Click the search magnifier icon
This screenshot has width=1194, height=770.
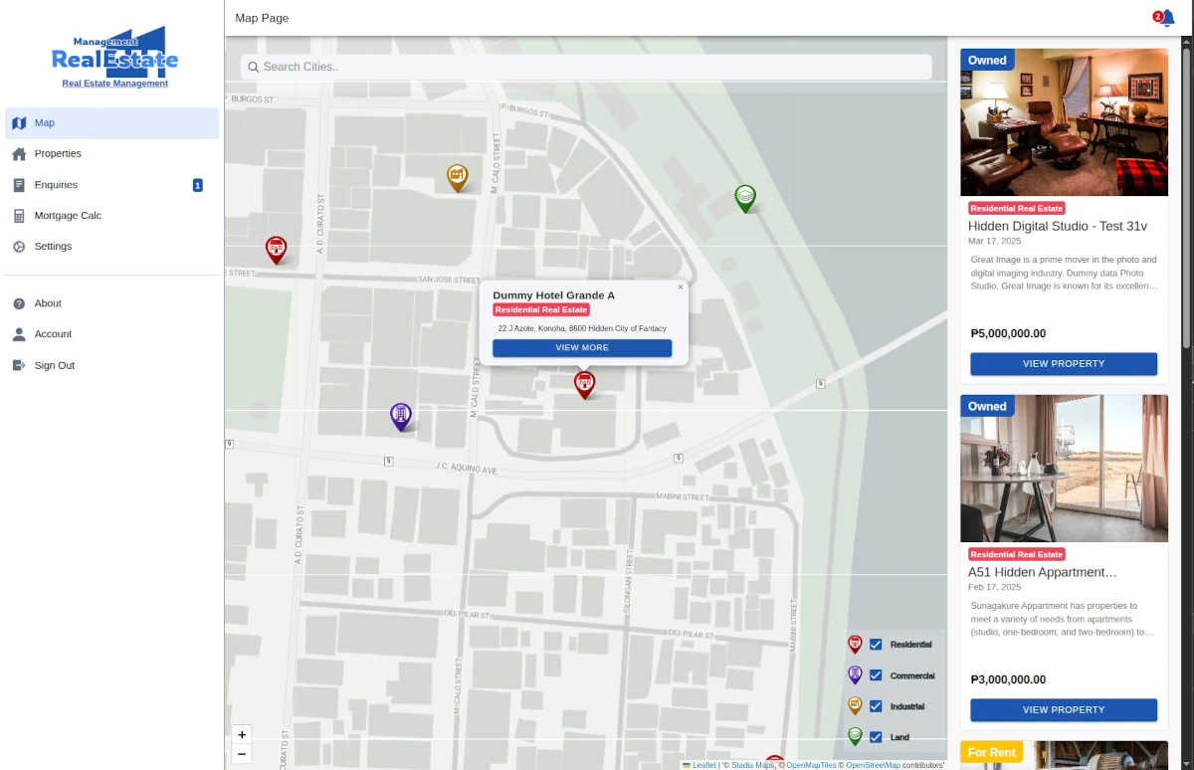254,67
